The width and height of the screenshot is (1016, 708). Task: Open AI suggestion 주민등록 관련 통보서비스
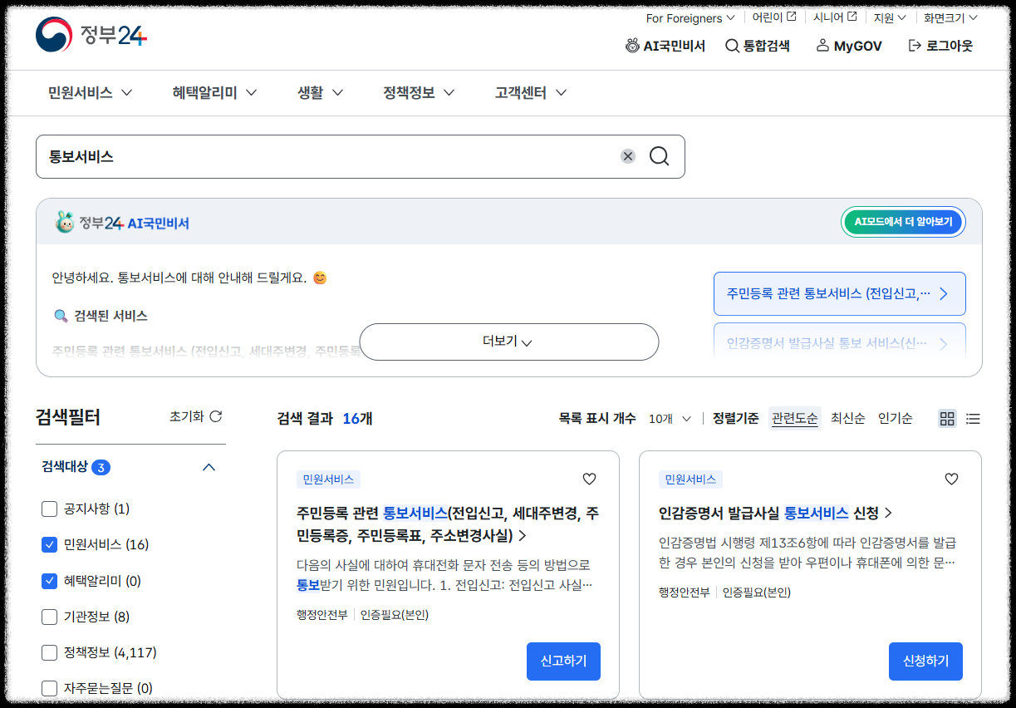tap(839, 293)
